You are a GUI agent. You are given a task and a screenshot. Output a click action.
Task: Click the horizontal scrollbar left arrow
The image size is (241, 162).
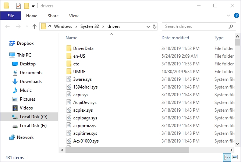[62, 150]
